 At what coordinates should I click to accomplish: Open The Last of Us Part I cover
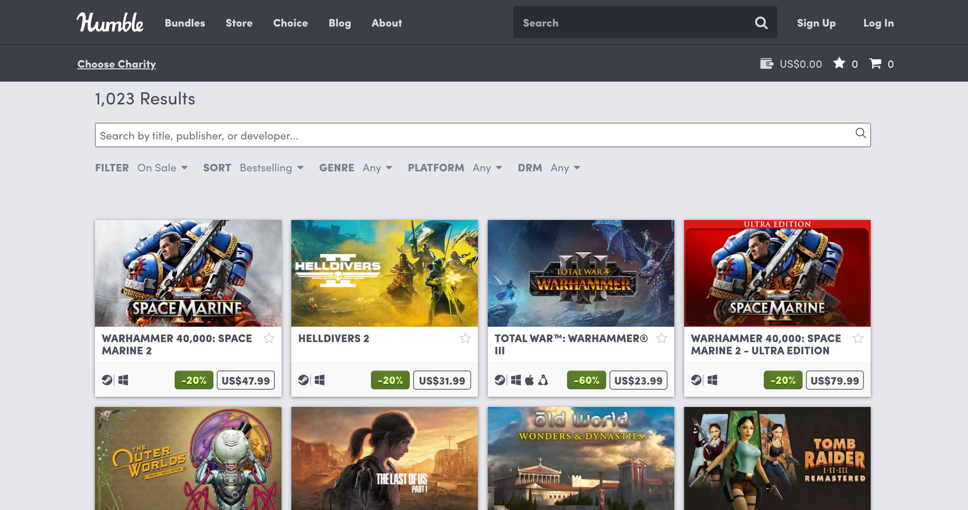pyautogui.click(x=385, y=458)
